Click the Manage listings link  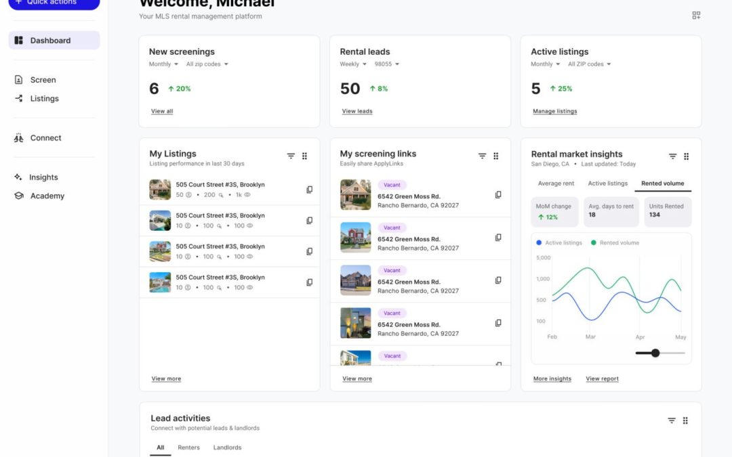554,111
